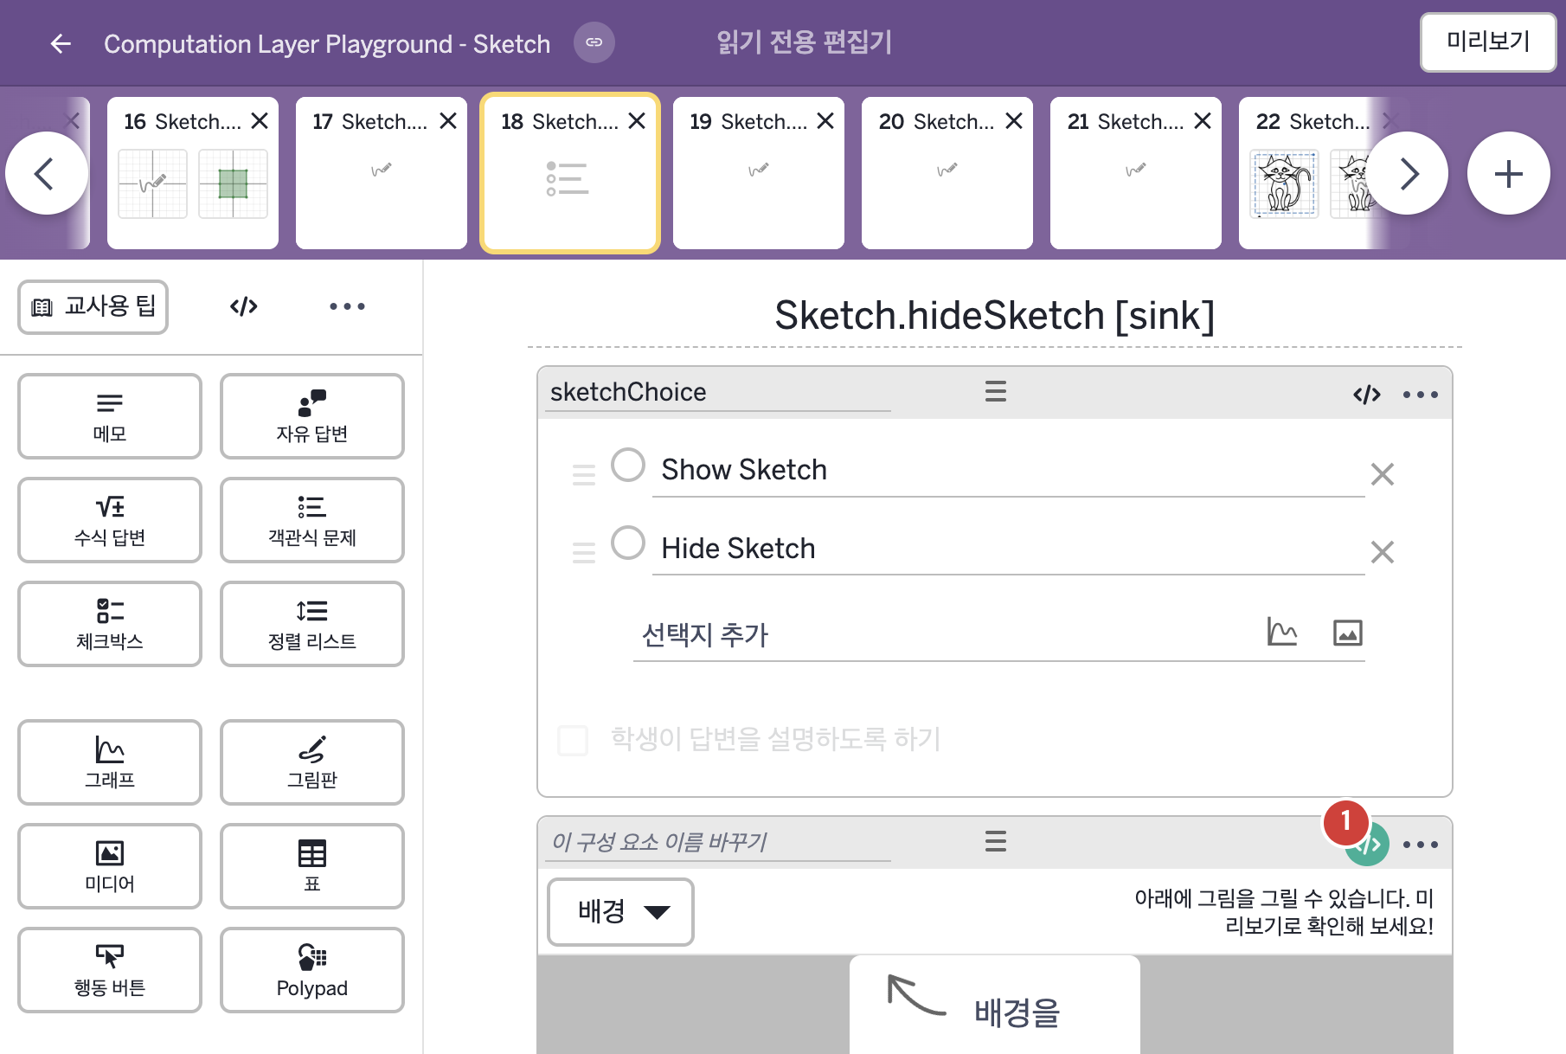Open screen 17 Sketch tab
Image resolution: width=1566 pixels, height=1054 pixels.
[x=382, y=173]
